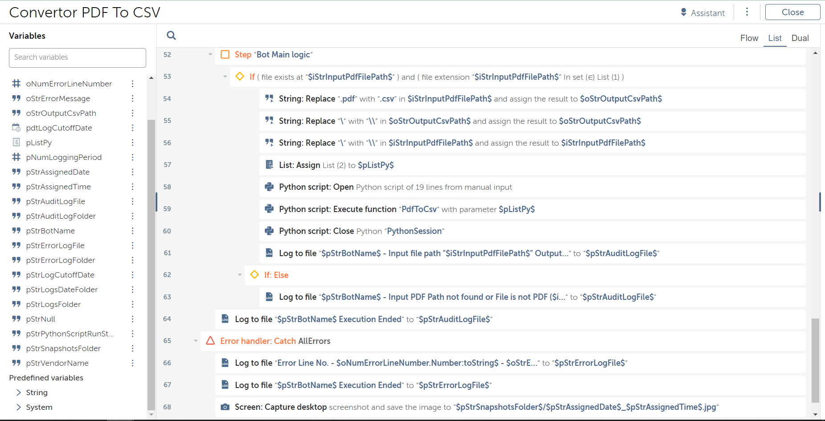Click the Step square icon for Bot Main logic
Image resolution: width=825 pixels, height=421 pixels.
click(x=225, y=54)
